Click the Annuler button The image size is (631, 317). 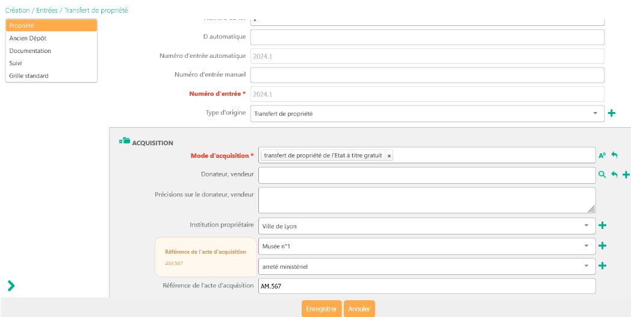(x=359, y=309)
